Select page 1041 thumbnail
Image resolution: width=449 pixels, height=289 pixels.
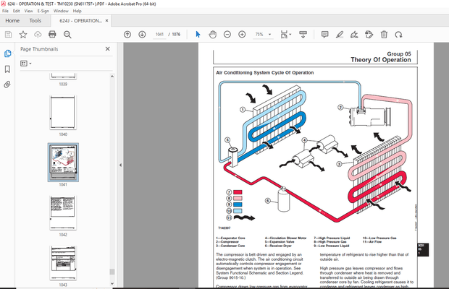click(63, 163)
